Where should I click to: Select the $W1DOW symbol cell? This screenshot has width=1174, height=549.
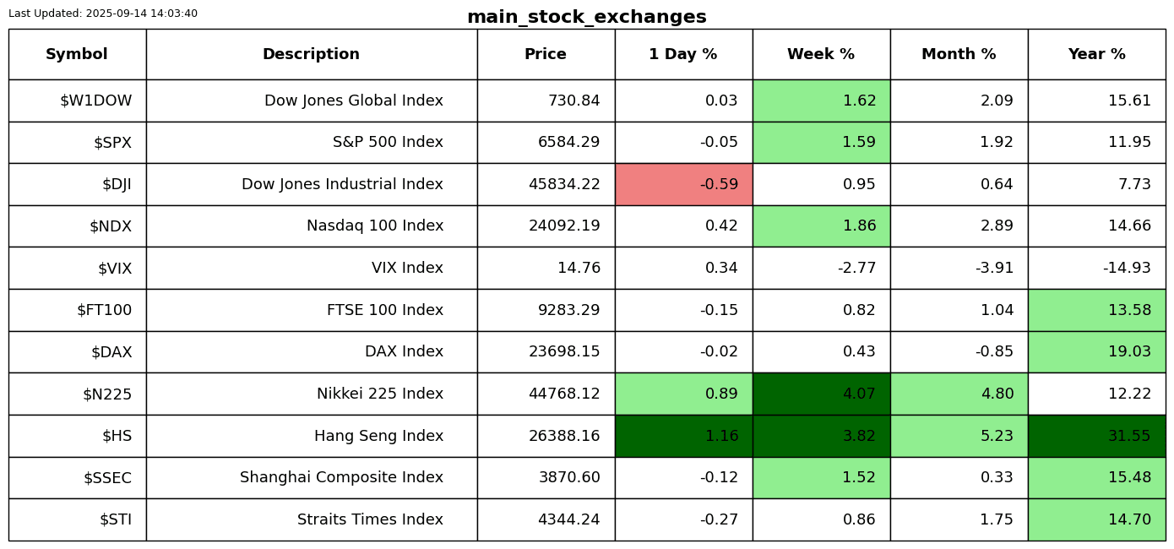point(95,101)
